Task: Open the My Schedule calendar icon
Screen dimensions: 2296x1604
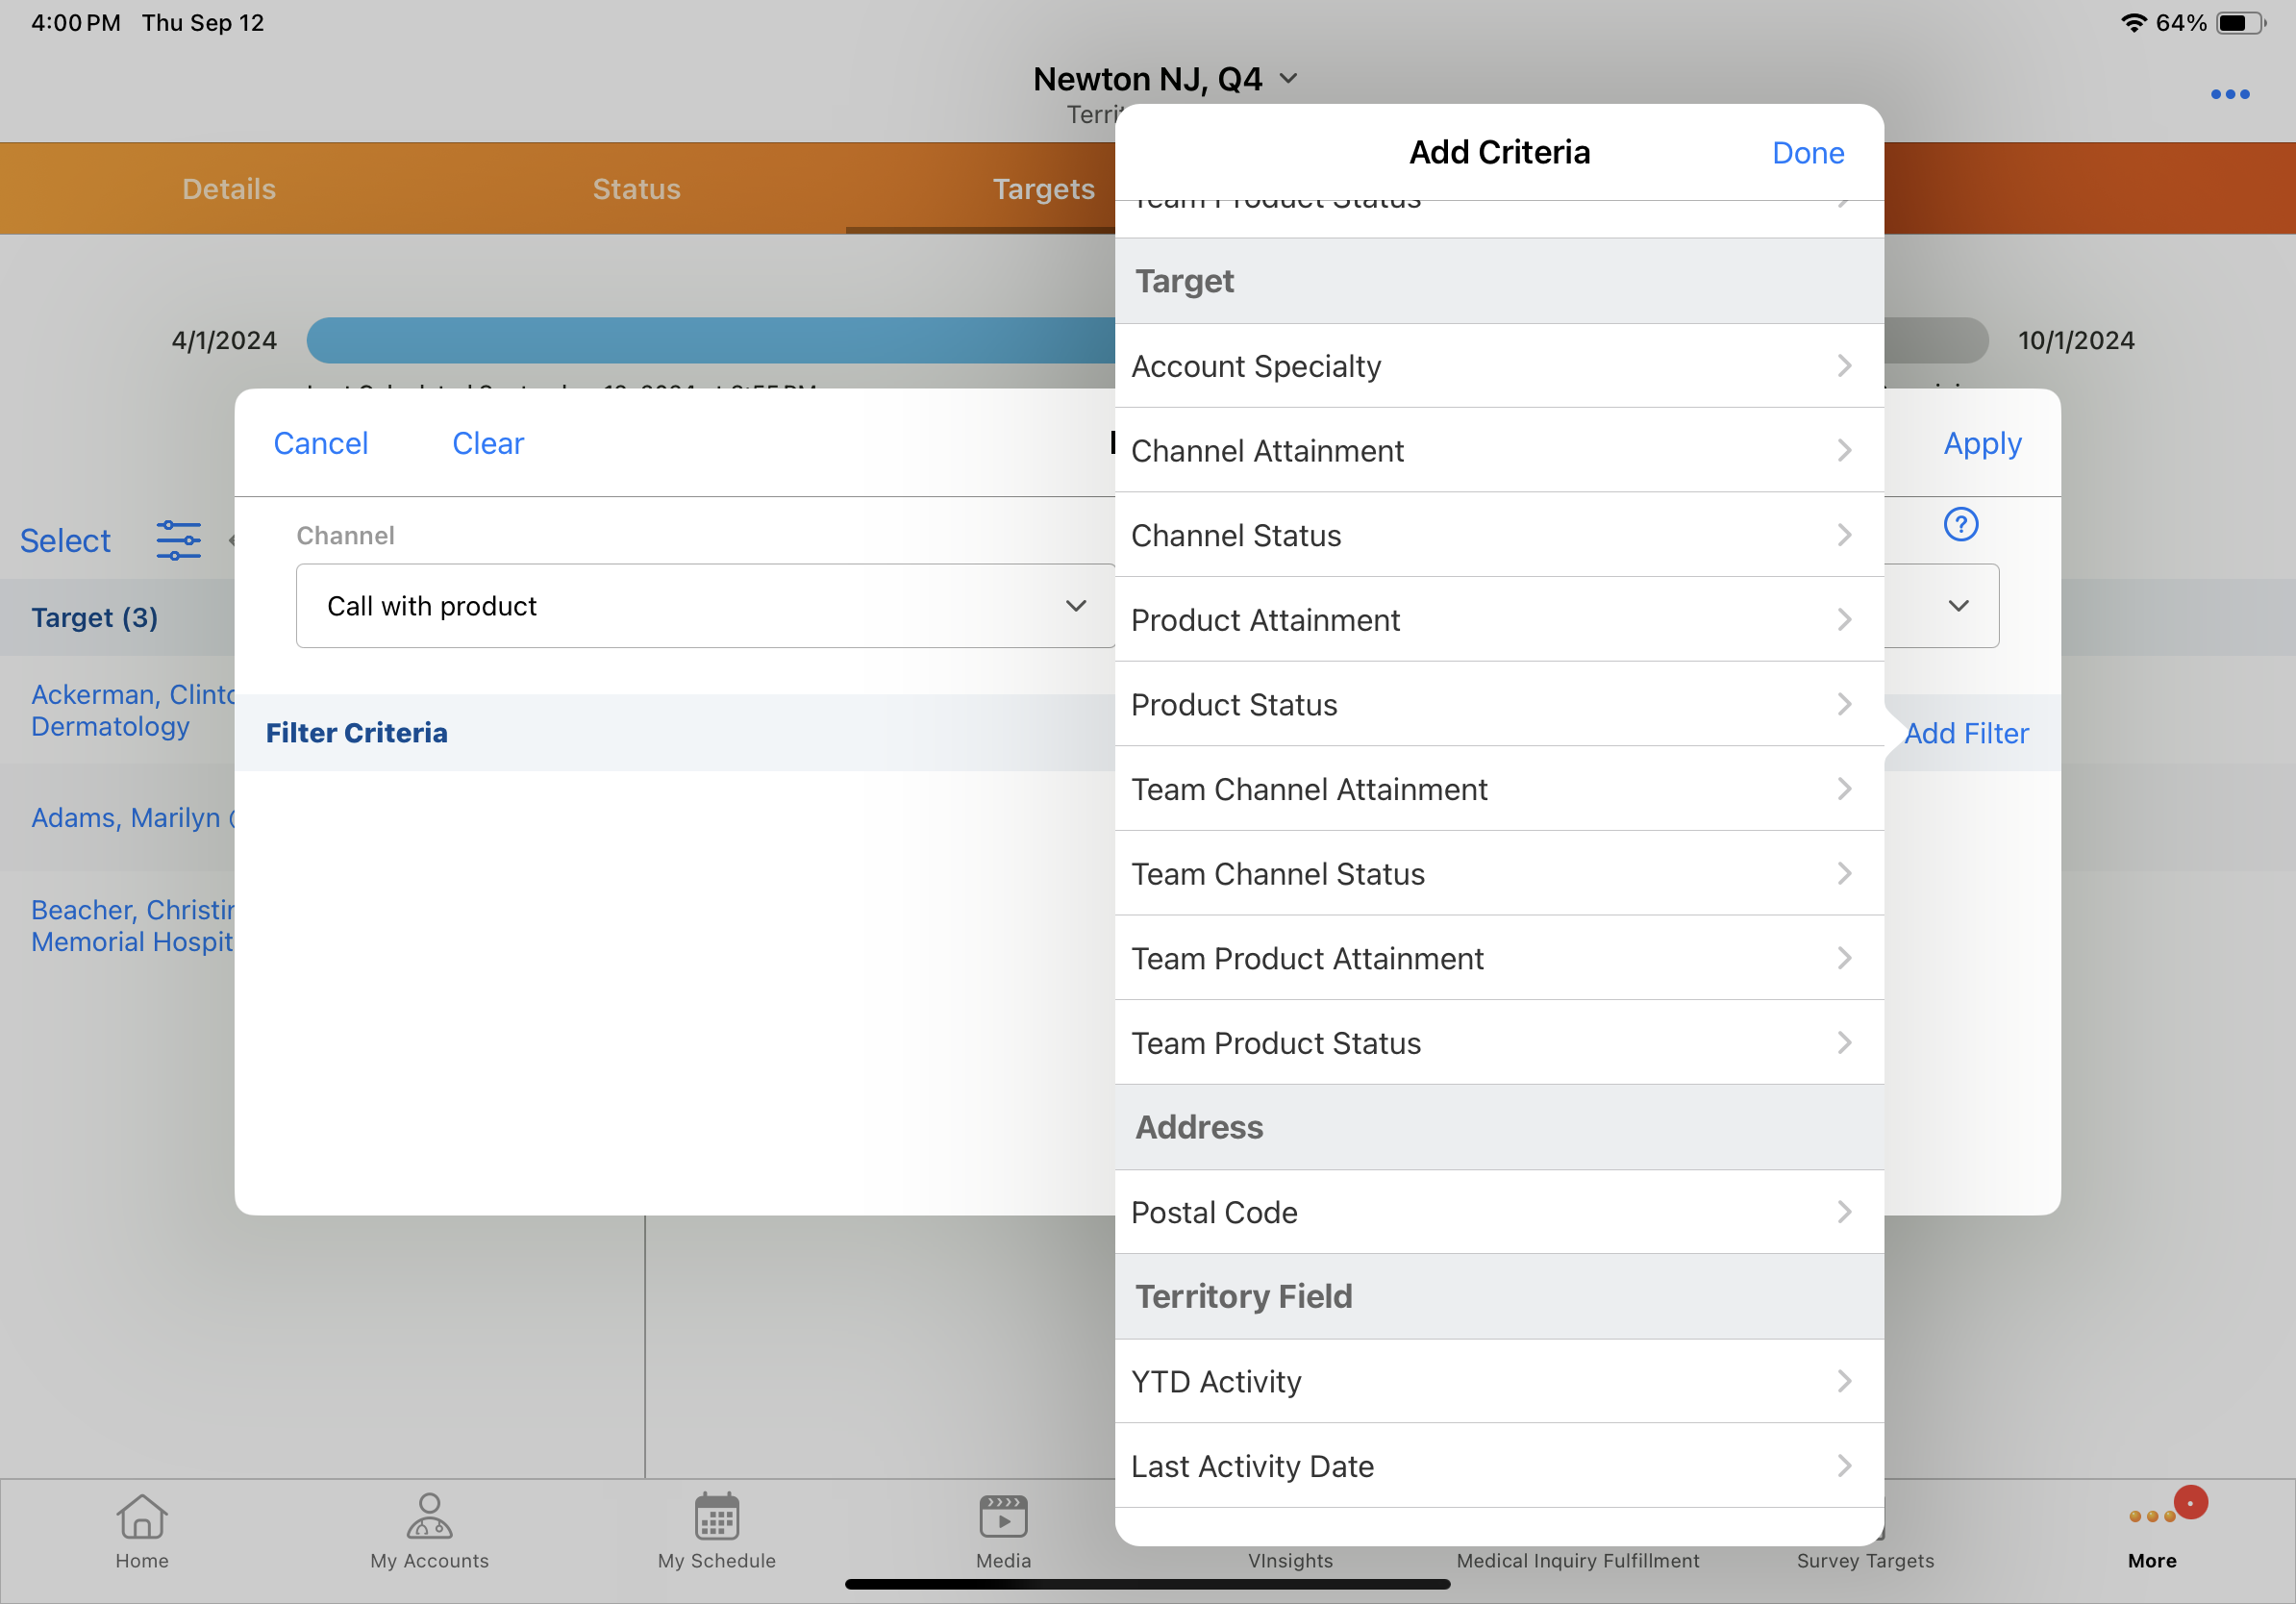Action: (x=716, y=1517)
